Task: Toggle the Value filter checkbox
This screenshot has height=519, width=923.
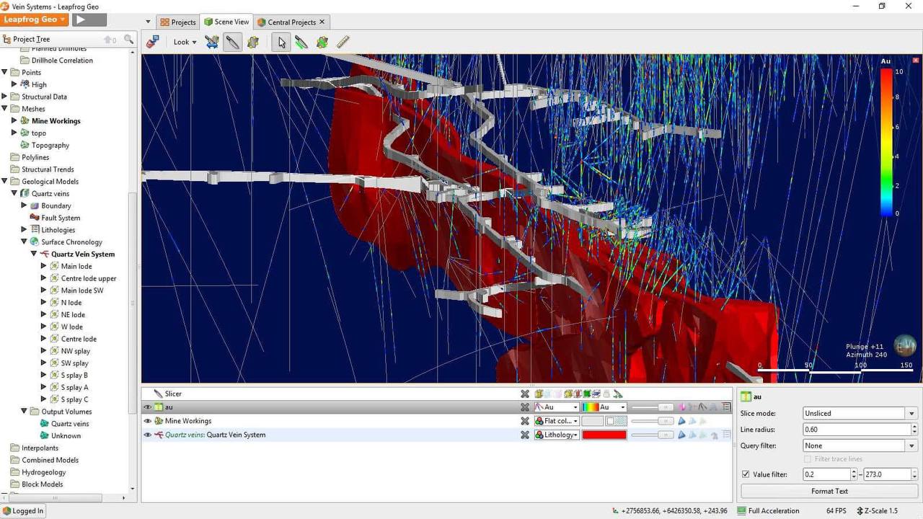Action: coord(746,474)
